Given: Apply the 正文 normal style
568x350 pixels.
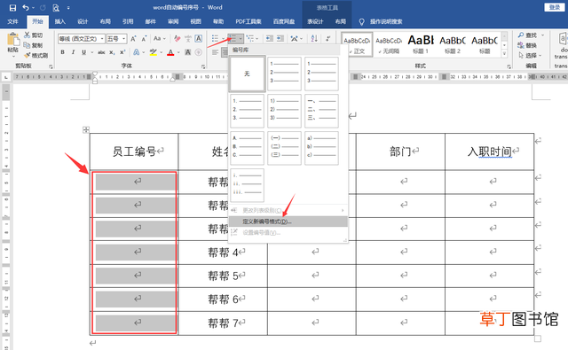Looking at the screenshot, I should tap(357, 44).
